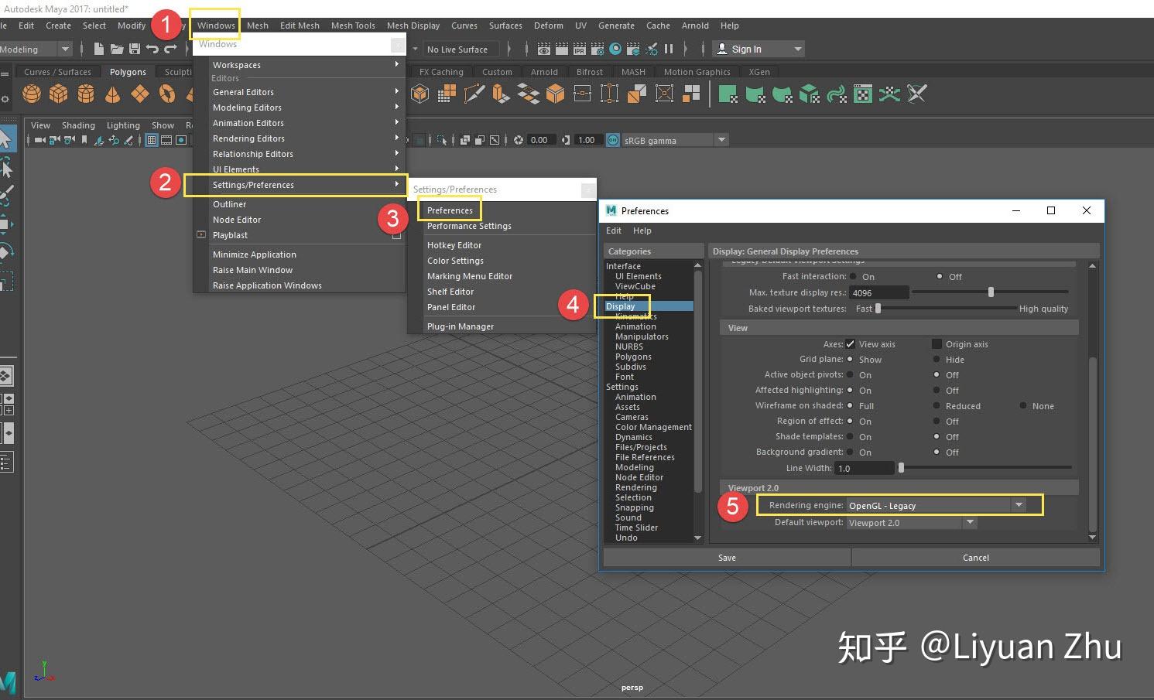Image resolution: width=1154 pixels, height=700 pixels.
Task: Click the open scene folder icon
Action: click(116, 49)
